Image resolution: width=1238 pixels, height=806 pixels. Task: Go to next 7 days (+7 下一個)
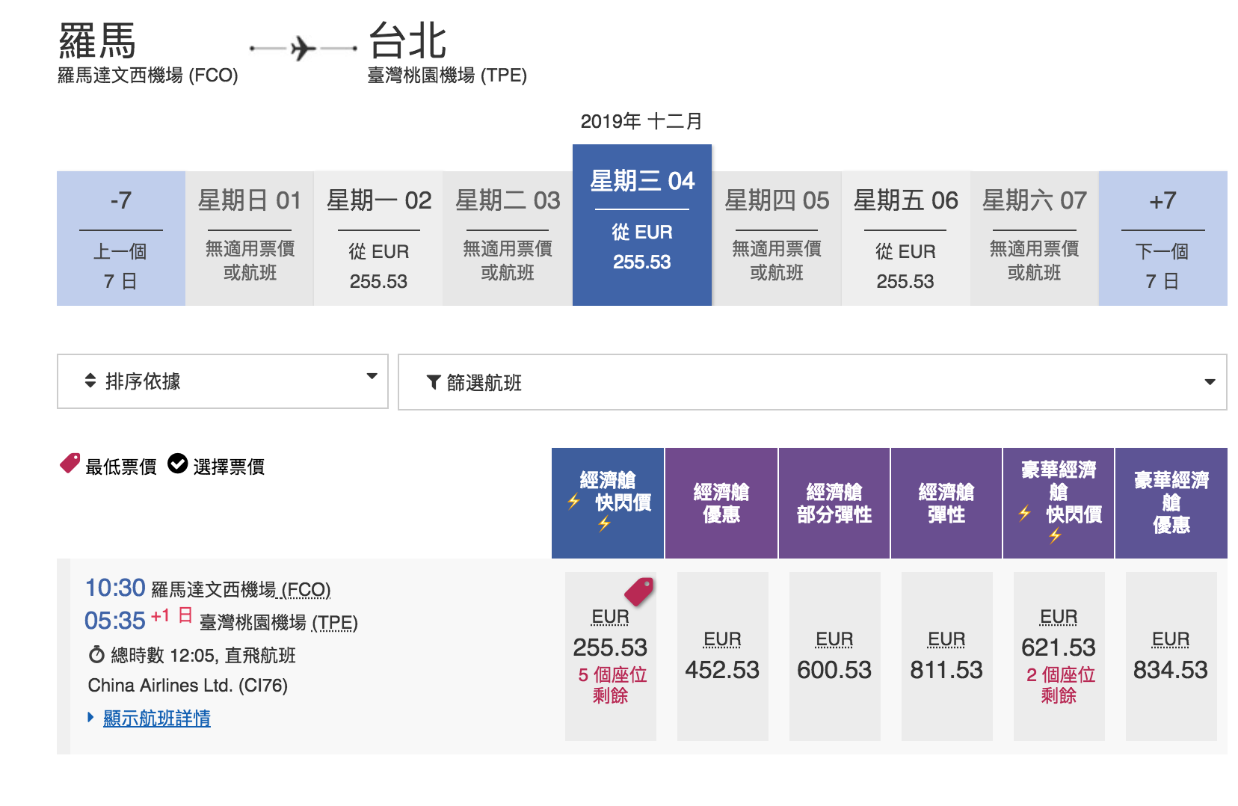[1162, 239]
